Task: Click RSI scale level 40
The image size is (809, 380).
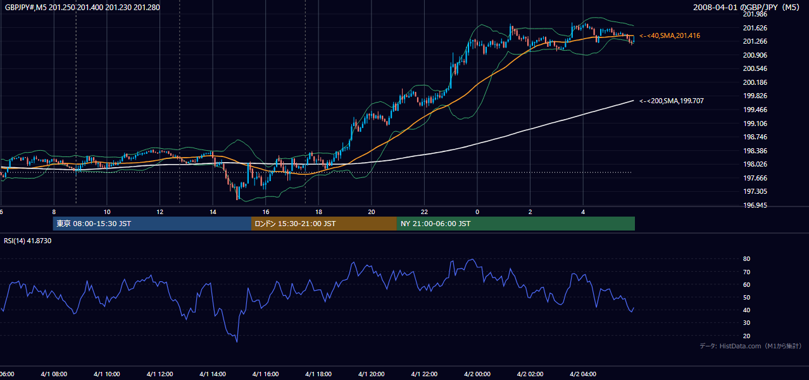Action: 746,310
